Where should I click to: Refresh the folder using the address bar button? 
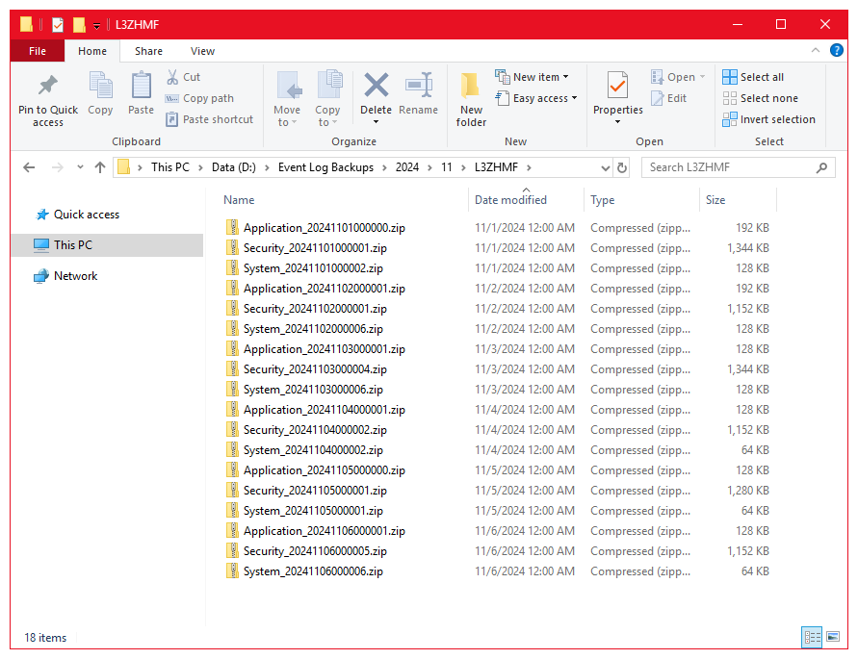click(622, 167)
